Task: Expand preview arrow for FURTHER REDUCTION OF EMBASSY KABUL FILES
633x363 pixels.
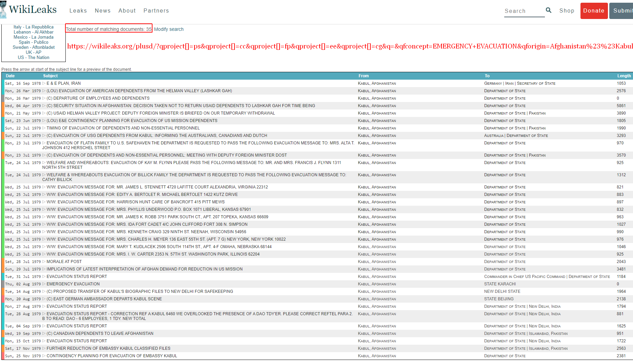Action: point(44,348)
